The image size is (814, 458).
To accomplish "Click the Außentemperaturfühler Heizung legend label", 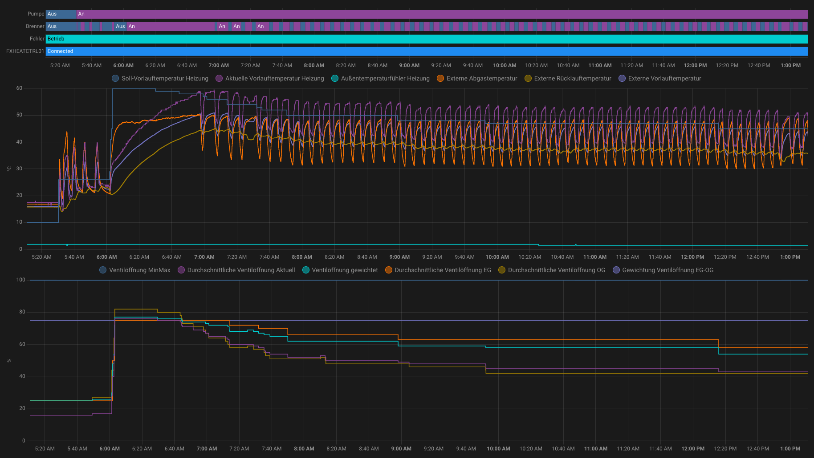I will tap(385, 78).
